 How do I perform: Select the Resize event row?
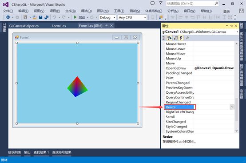199,107
